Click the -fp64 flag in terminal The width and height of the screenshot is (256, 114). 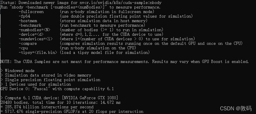click(x=25, y=16)
